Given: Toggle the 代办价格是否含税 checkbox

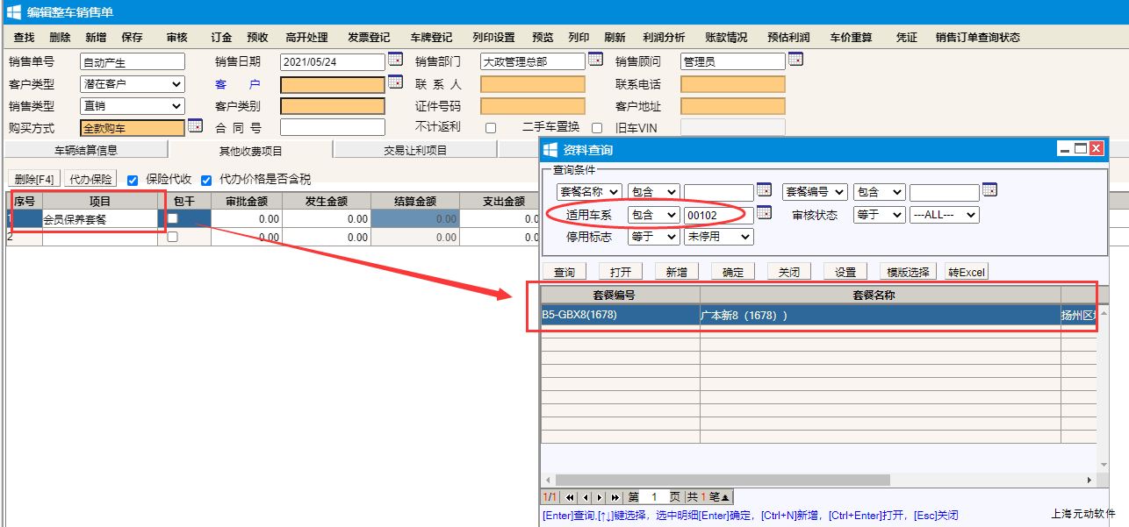Looking at the screenshot, I should 207,180.
